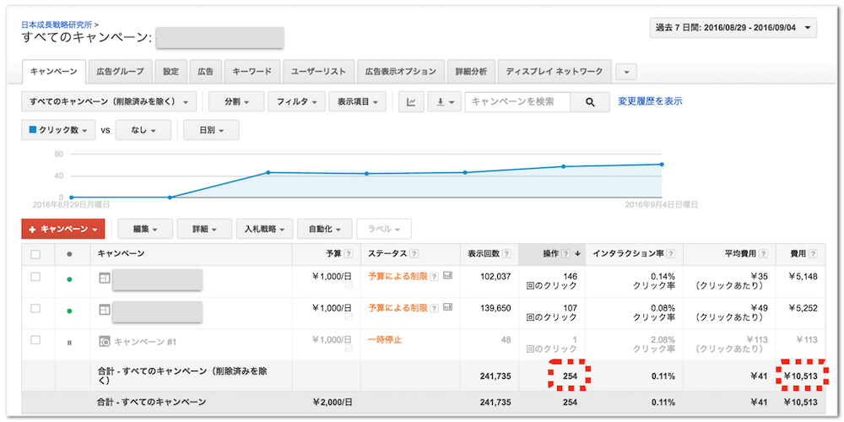The image size is (844, 422).
Task: Click the paused status icon for キャンペーン #1
Action: (69, 341)
